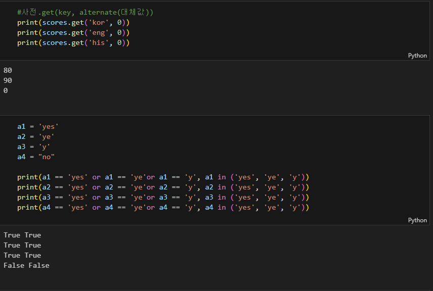Viewport: 433px width, 291px height.
Task: Click the first 'True True' output line
Action: click(x=22, y=235)
